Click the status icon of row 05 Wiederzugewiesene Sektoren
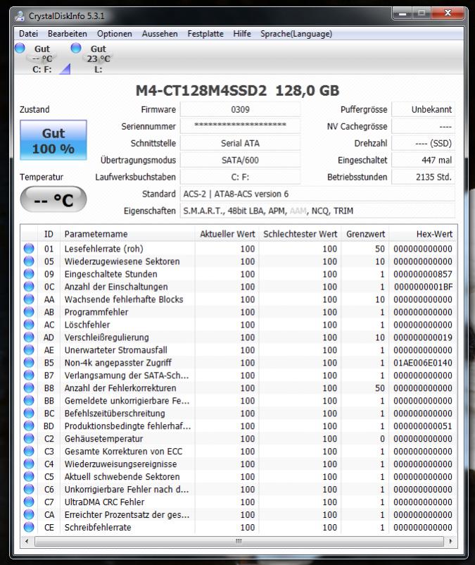 29,261
